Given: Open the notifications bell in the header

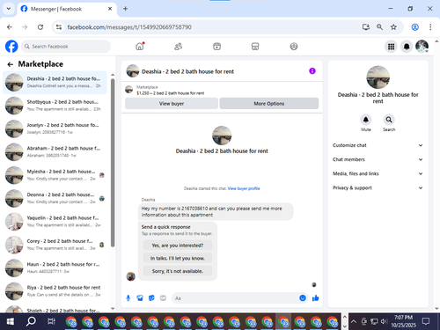Looking at the screenshot, I should 407,47.
